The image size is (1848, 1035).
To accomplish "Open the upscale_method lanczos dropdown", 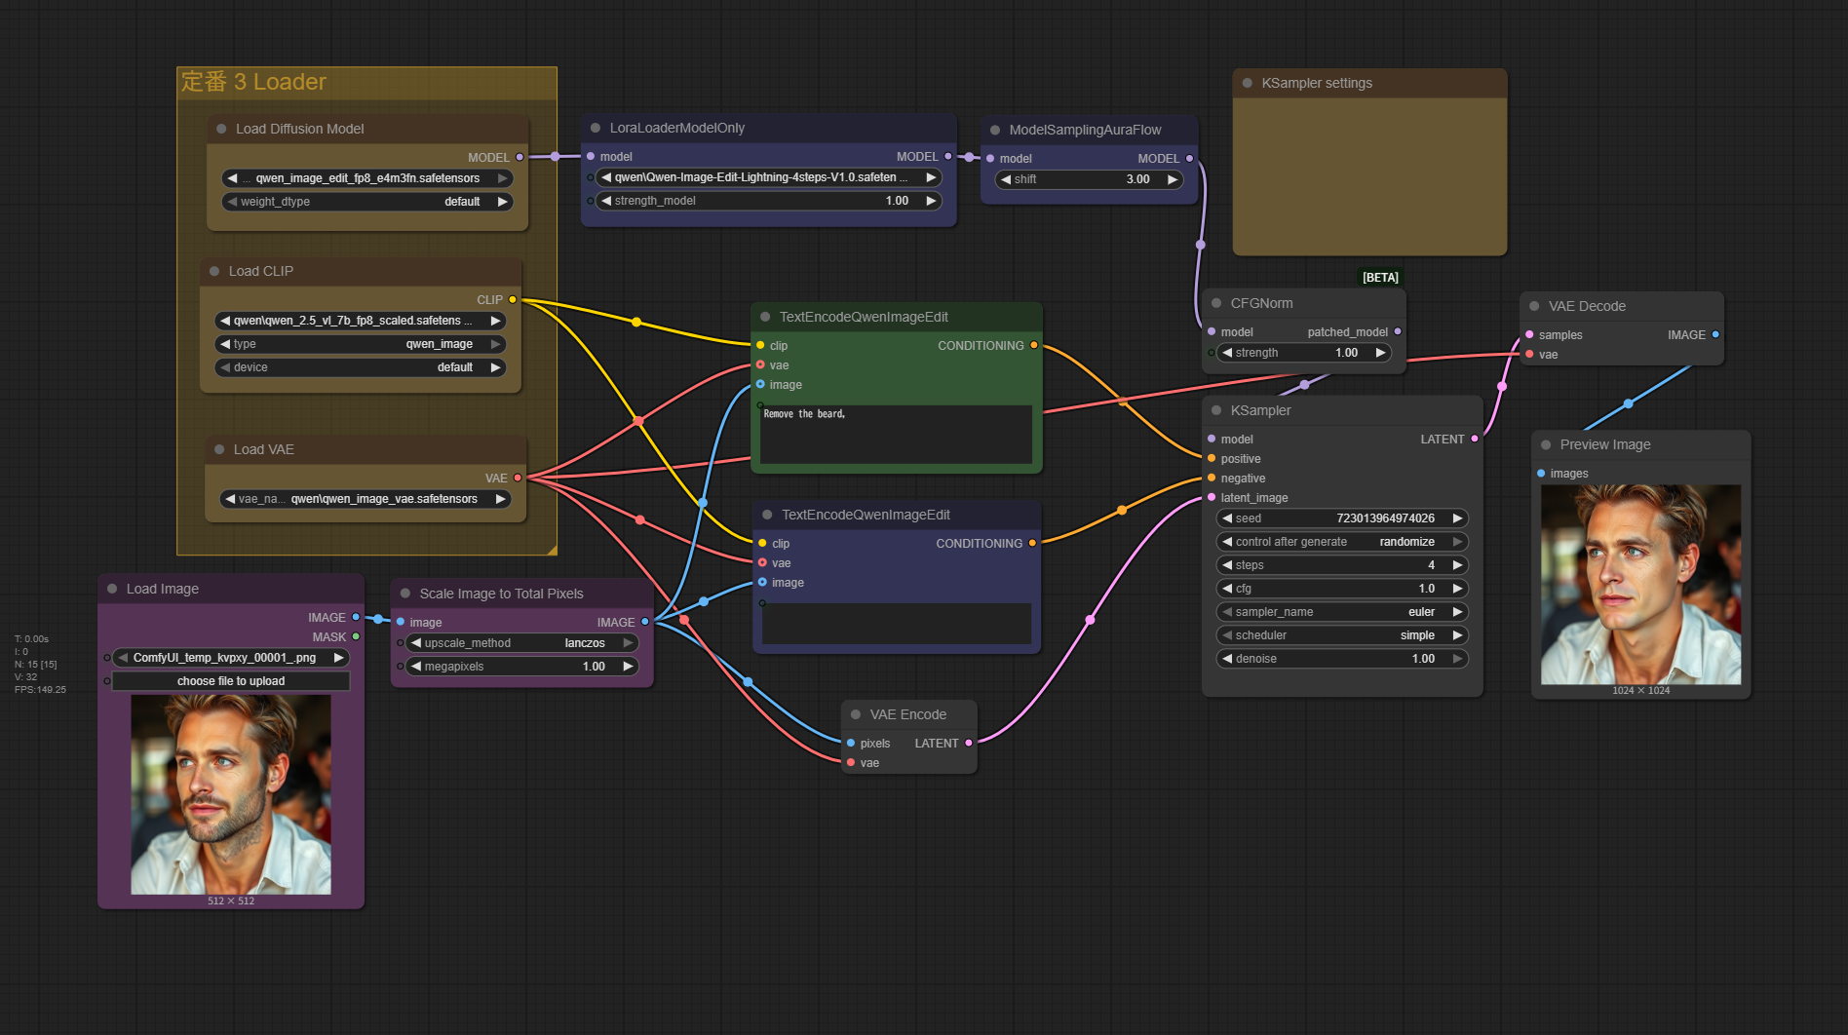I will point(521,643).
